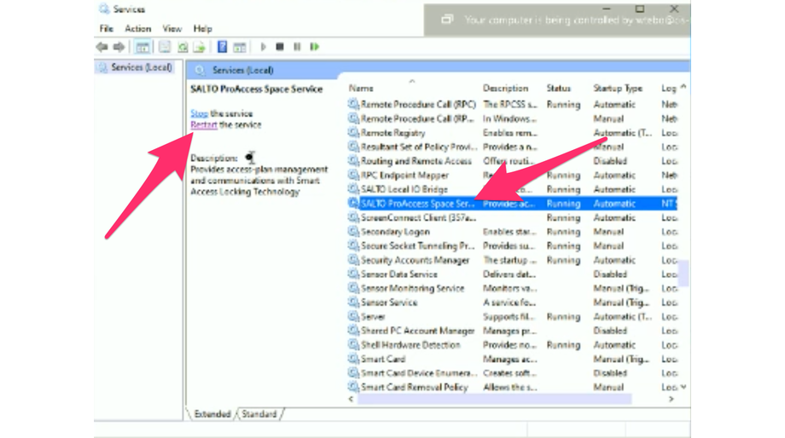This screenshot has height=438, width=785.
Task: Click gear icon of SALTO Local IO Bridge
Action: [x=353, y=189]
